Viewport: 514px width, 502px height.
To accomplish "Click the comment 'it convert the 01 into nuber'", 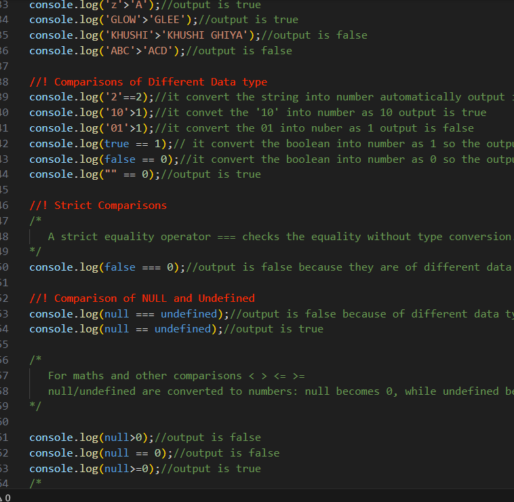I will pos(314,128).
